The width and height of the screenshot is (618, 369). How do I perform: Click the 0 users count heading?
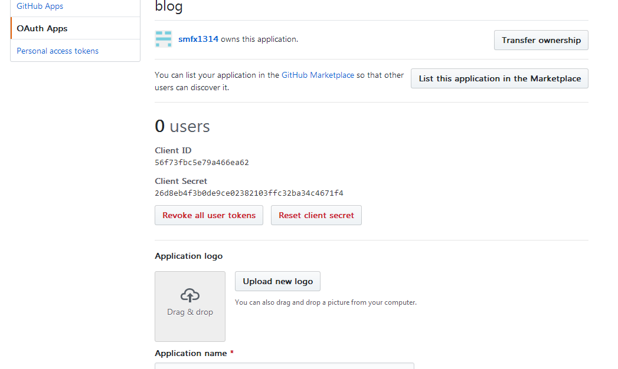pyautogui.click(x=182, y=126)
